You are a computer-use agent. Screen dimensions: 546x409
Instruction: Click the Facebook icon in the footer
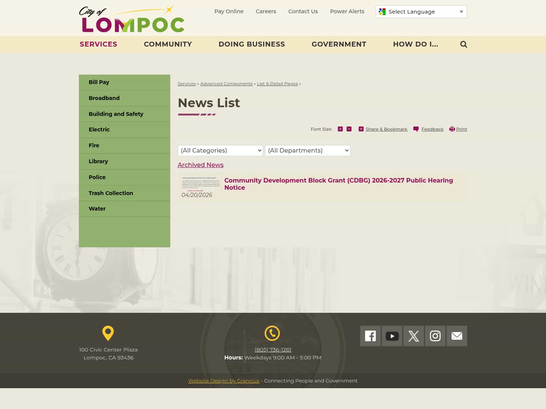(370, 336)
